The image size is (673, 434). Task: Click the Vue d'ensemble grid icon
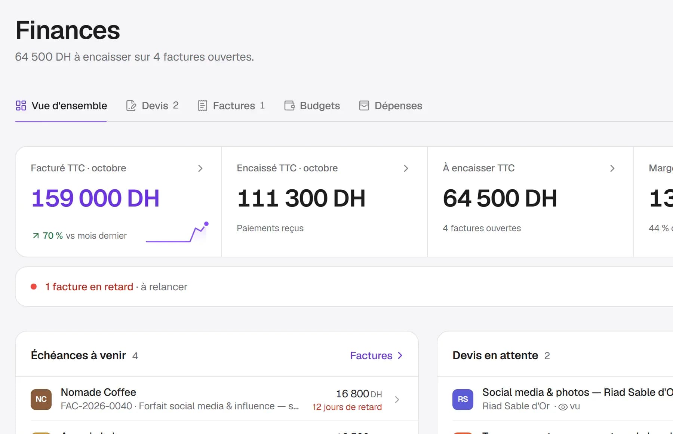click(x=21, y=106)
